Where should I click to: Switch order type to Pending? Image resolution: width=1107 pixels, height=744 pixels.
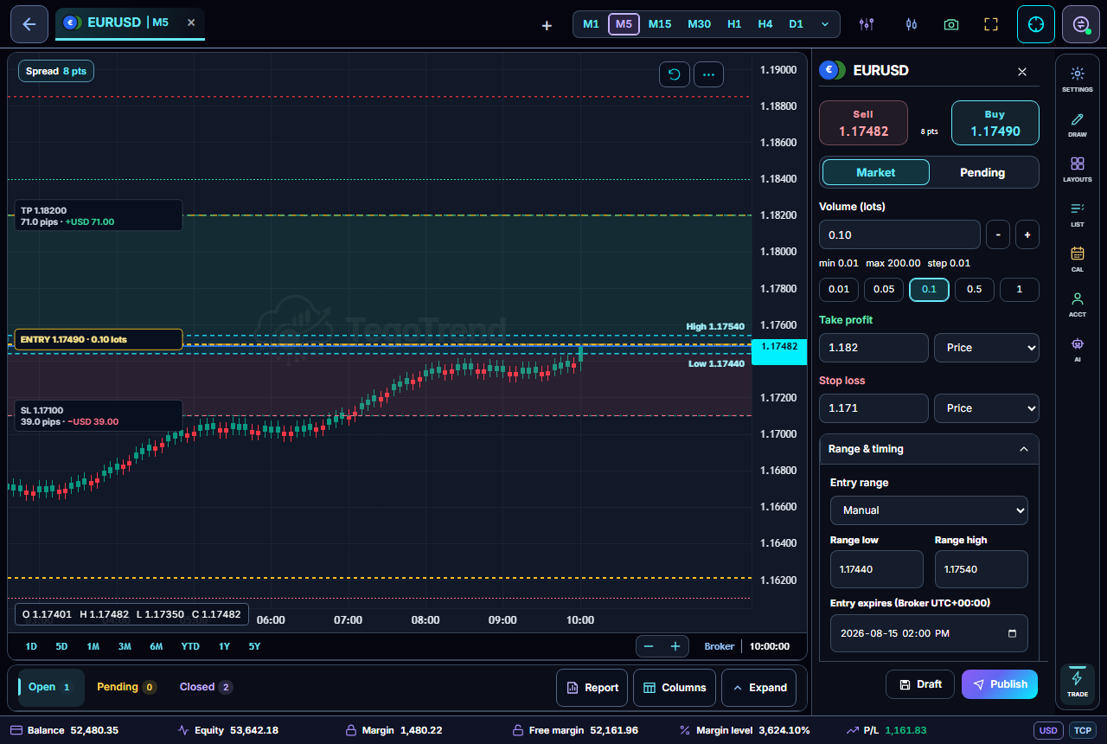click(982, 172)
